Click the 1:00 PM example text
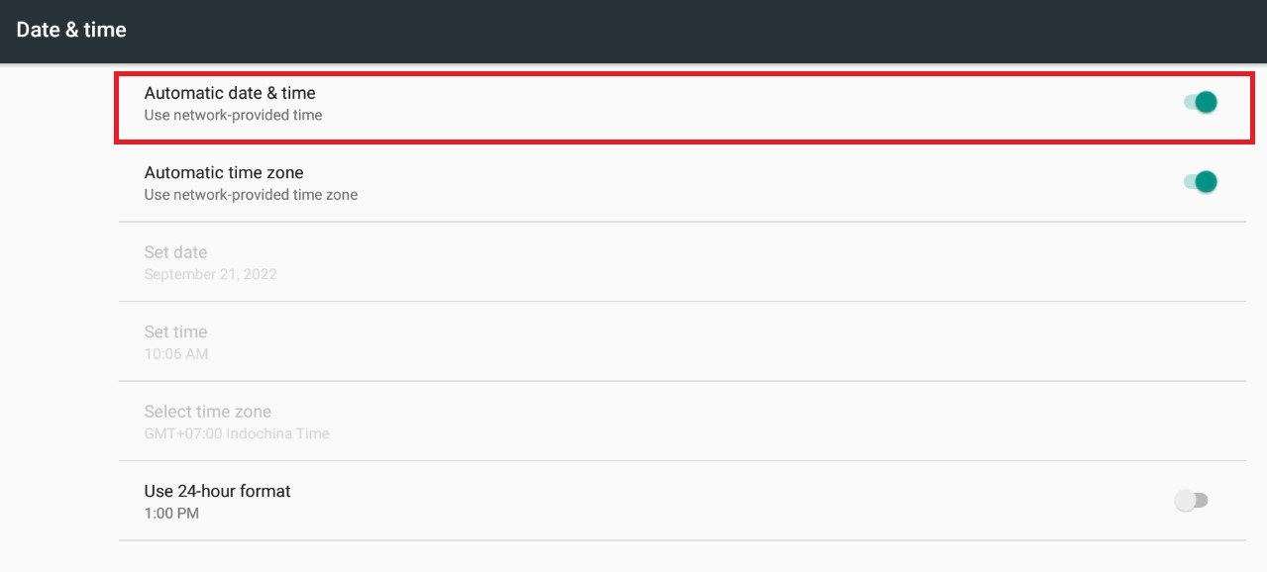The image size is (1267, 572). tap(171, 514)
